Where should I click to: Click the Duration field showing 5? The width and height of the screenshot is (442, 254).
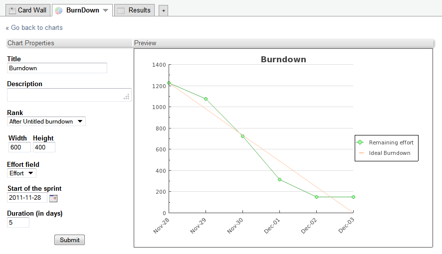(x=18, y=223)
